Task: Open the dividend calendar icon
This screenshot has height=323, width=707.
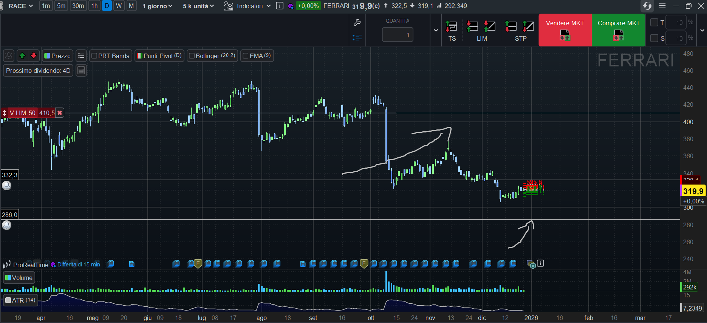Action: click(x=81, y=71)
